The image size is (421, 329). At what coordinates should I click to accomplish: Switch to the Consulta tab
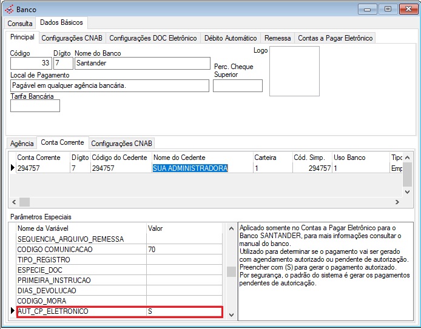[20, 23]
